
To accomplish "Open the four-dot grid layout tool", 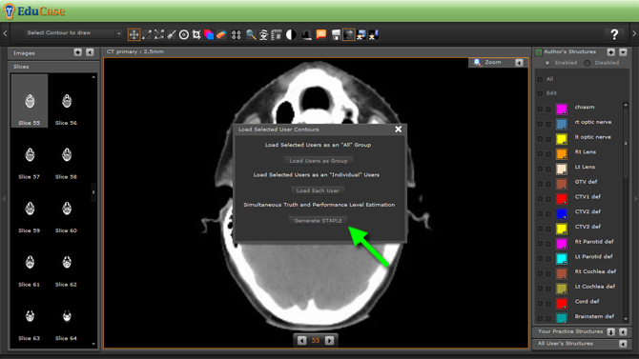I will [x=237, y=34].
